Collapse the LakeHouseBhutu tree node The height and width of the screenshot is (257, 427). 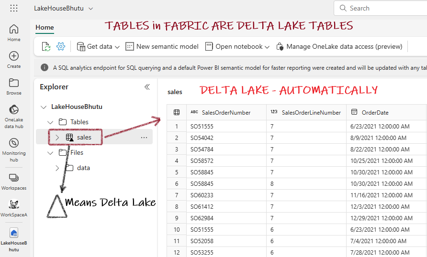43,107
